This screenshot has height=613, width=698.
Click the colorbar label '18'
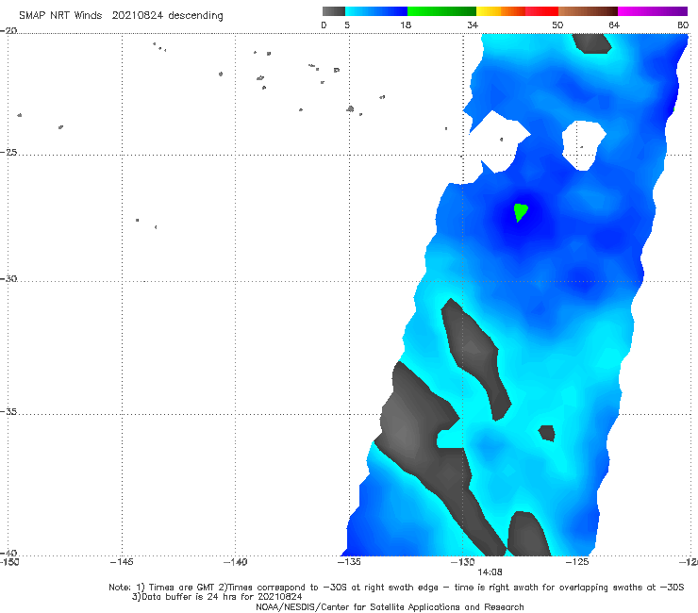click(406, 25)
